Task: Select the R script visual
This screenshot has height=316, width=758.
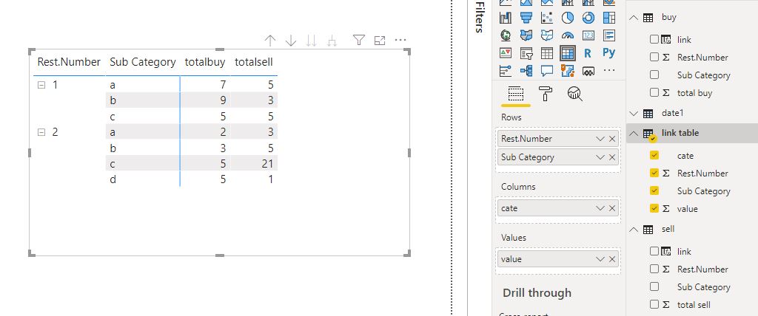Action: [x=588, y=53]
